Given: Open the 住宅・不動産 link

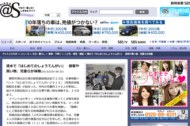Looking at the screenshot, I should pyautogui.click(x=158, y=42).
